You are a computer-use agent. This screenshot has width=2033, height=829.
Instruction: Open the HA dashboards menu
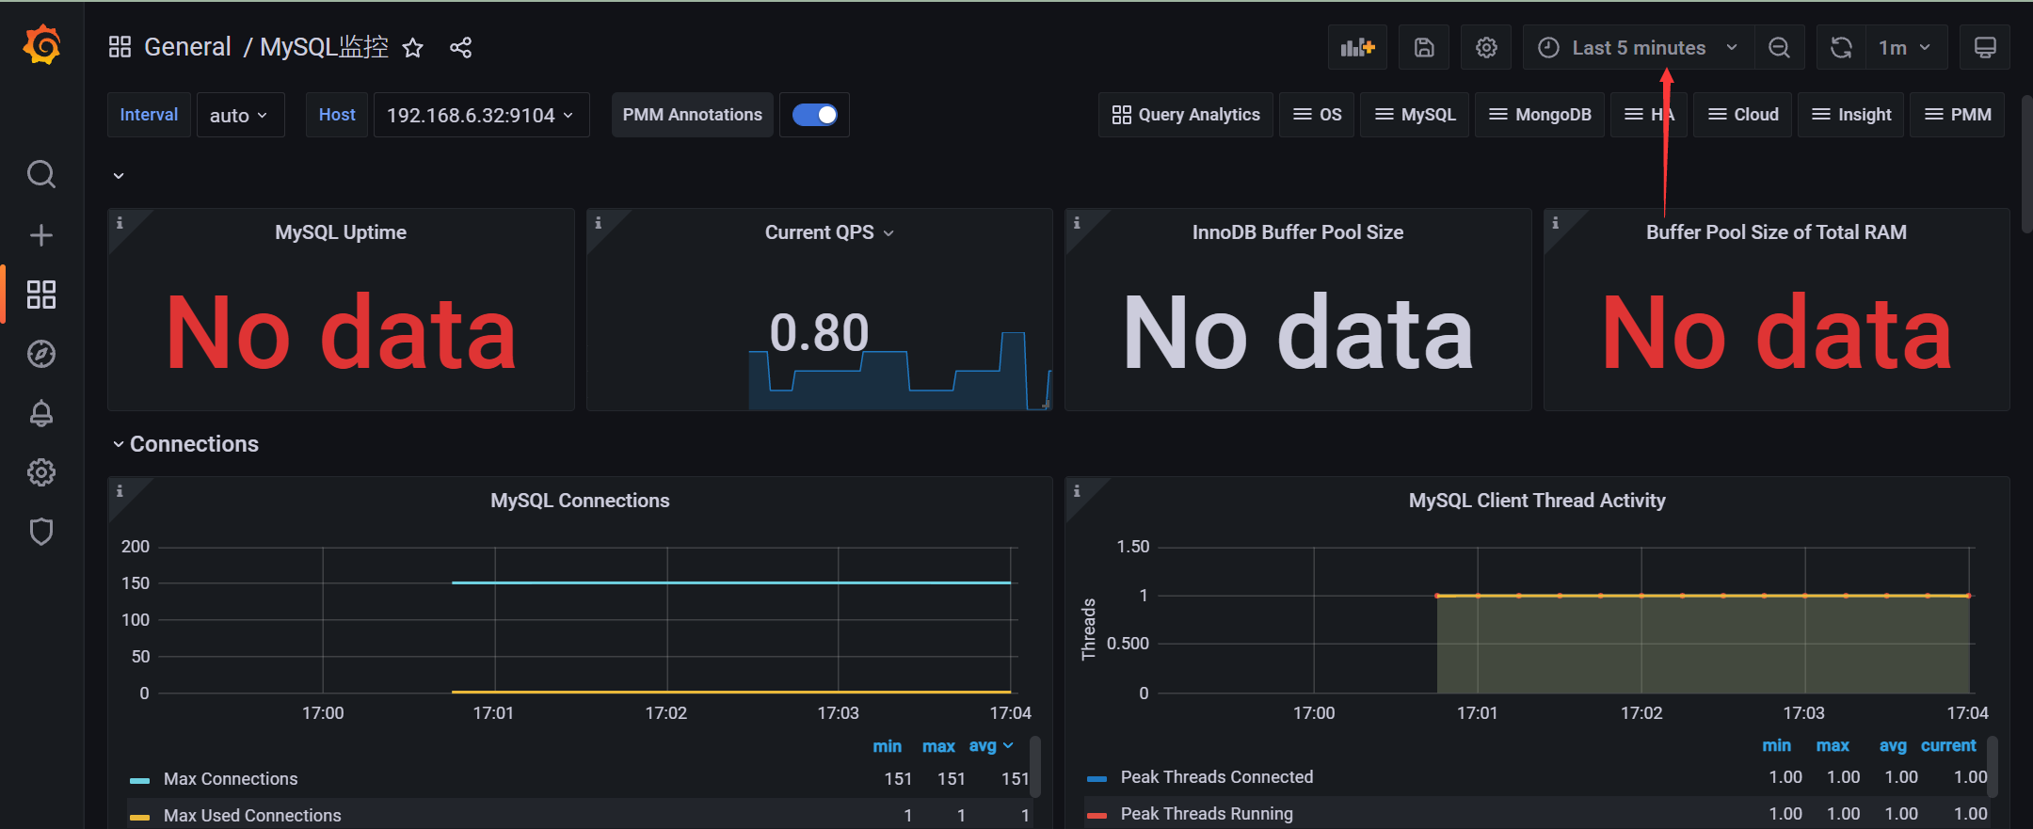(x=1649, y=115)
